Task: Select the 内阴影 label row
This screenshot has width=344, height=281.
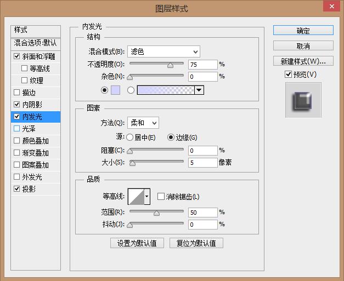Action: click(32, 105)
